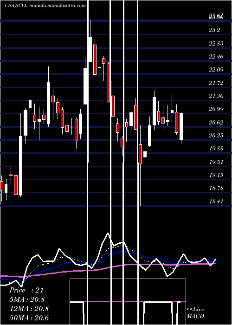232x325 pixels.
Task: Click the 50MA : 20.6 legend entry
Action: (x=29, y=318)
